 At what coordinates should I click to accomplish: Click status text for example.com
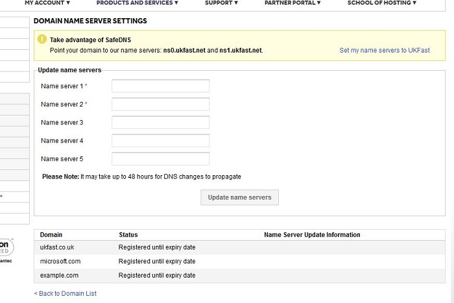(x=157, y=276)
